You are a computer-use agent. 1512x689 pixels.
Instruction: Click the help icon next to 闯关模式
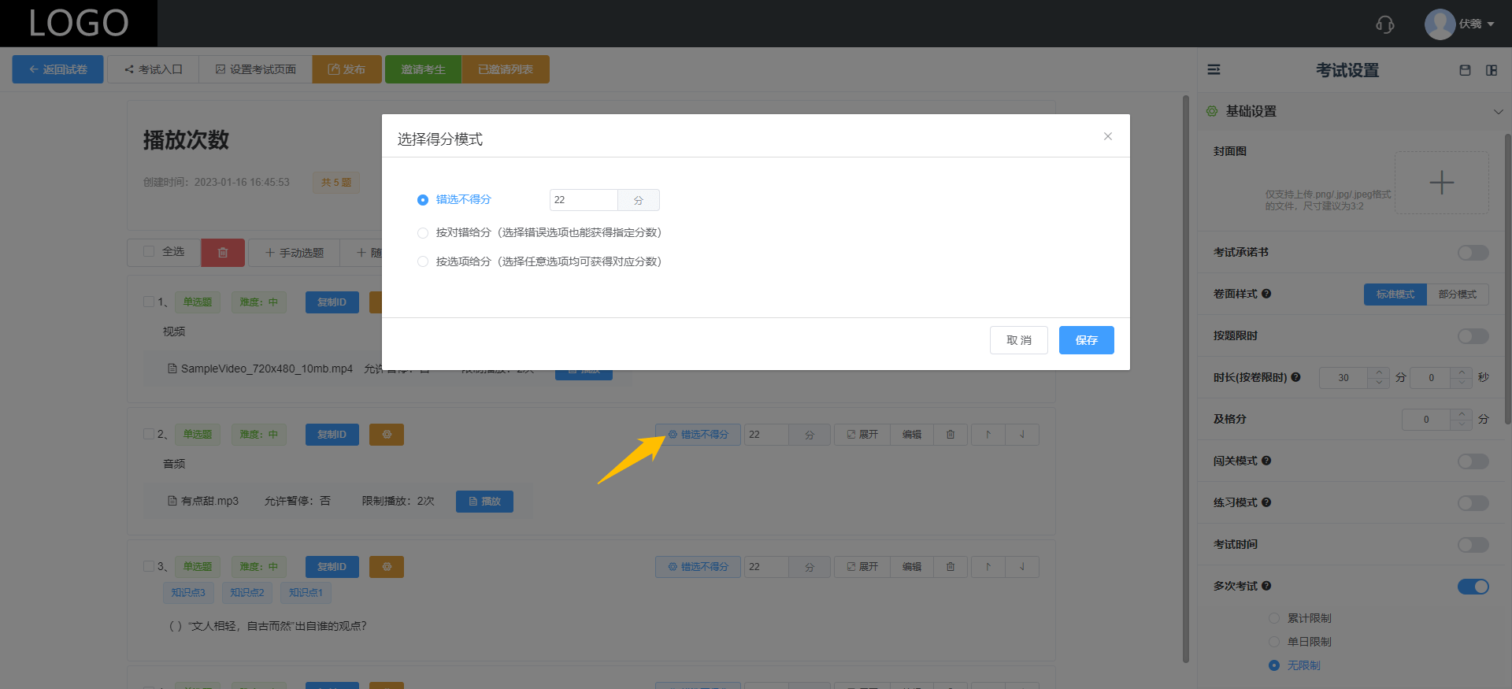[1266, 461]
